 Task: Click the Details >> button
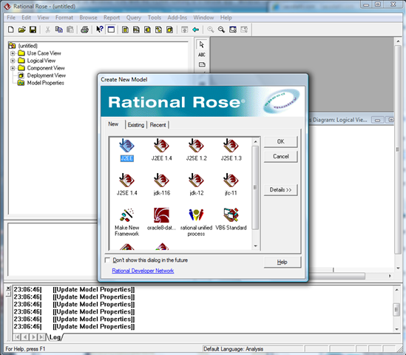click(281, 190)
